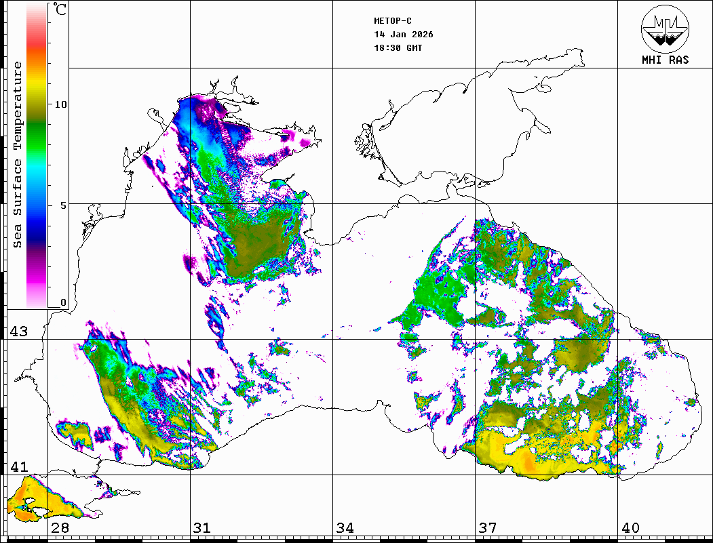
Task: Click the longitude label 37
Action: tap(487, 528)
